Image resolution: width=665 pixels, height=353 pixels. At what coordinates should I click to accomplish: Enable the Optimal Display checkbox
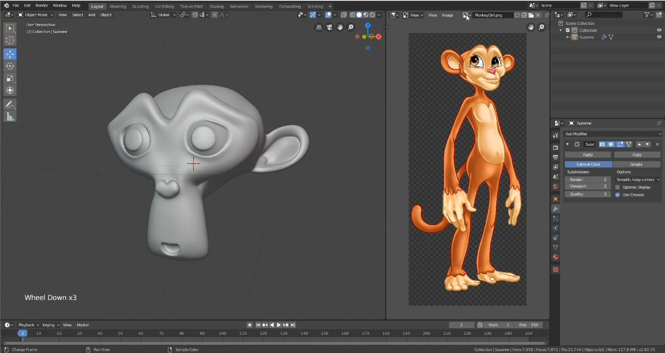tap(618, 187)
